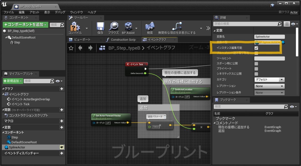Click the BP_Step_typeB breadcrumb
The height and width of the screenshot is (166, 301).
tap(124, 48)
